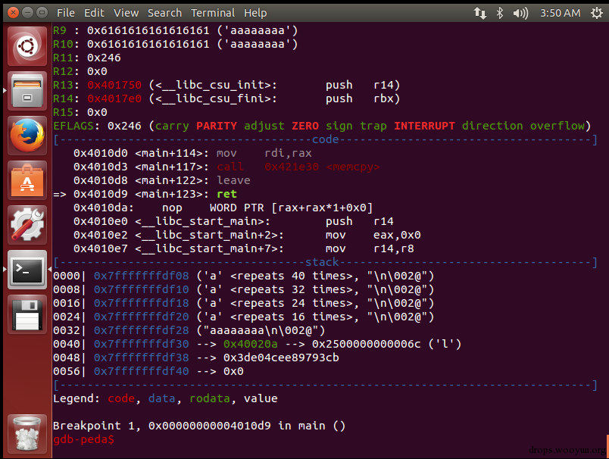The image size is (609, 459).
Task: Open the Trash bin
Action: tap(27, 434)
